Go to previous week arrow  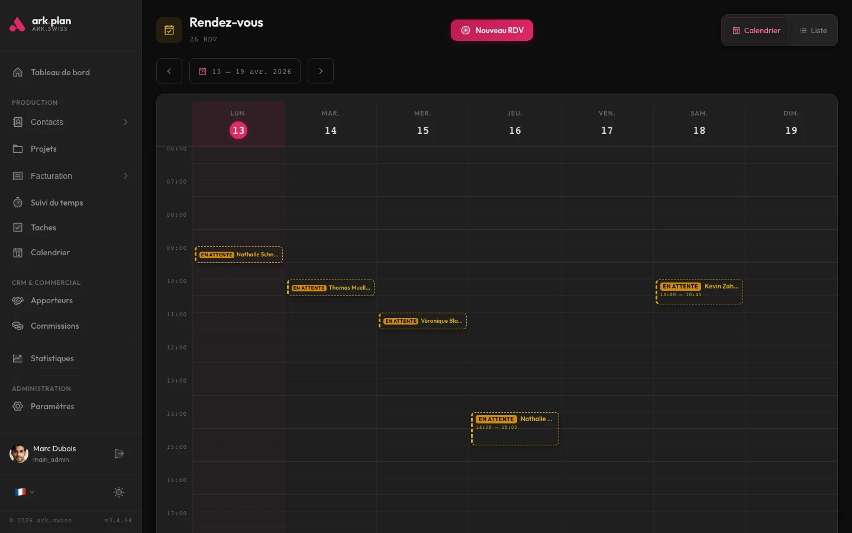coord(169,71)
